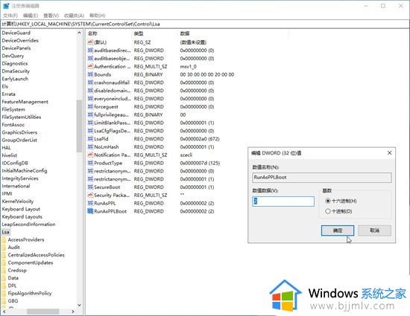
Task: Select the DeviceGuard key
Action: (x=16, y=33)
